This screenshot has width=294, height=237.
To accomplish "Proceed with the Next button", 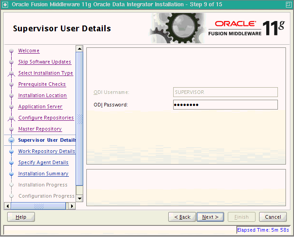I will (210, 217).
